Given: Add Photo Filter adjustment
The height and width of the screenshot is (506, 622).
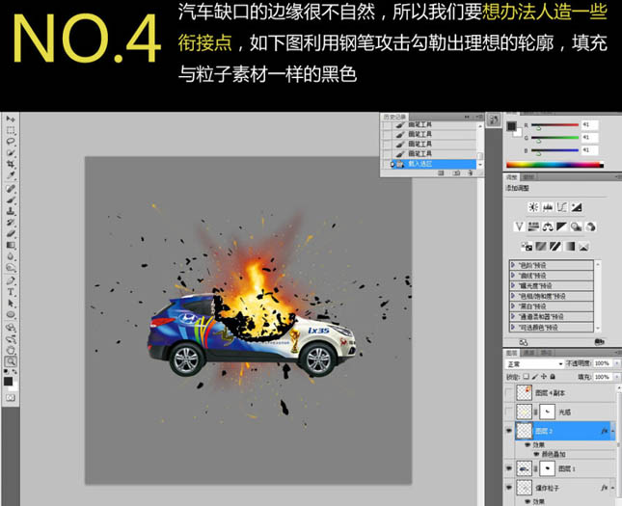Looking at the screenshot, I should point(576,226).
